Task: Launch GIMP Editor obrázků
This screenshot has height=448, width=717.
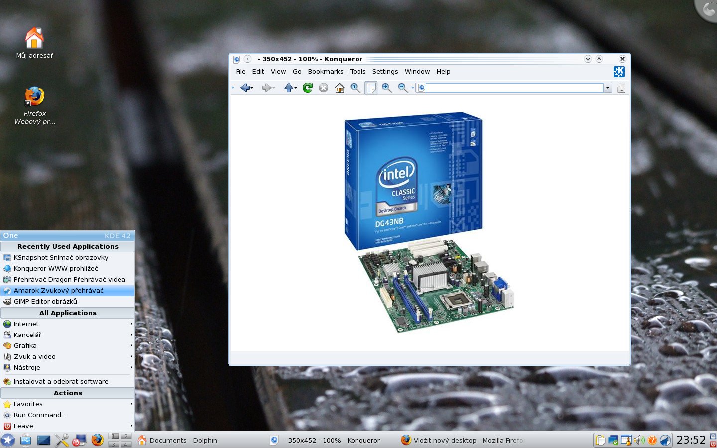Action: (x=68, y=302)
